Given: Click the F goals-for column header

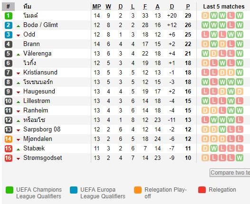Looking at the screenshot, I should coord(145,7).
